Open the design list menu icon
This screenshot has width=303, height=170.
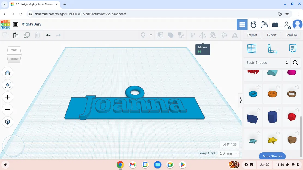click(16, 24)
